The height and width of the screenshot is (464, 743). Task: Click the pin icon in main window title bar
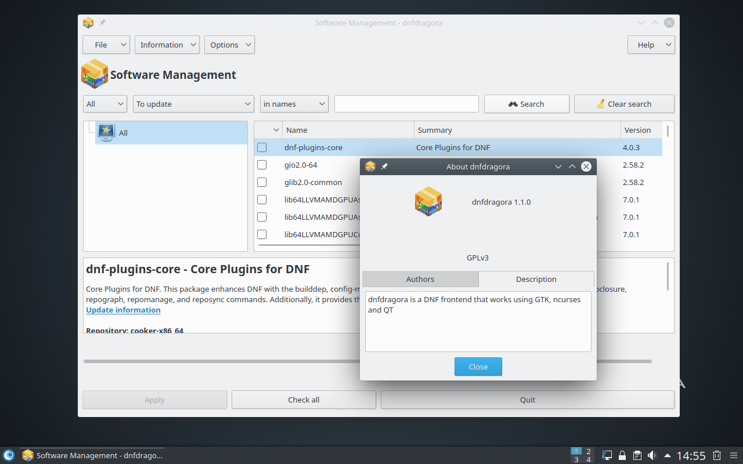coord(102,23)
